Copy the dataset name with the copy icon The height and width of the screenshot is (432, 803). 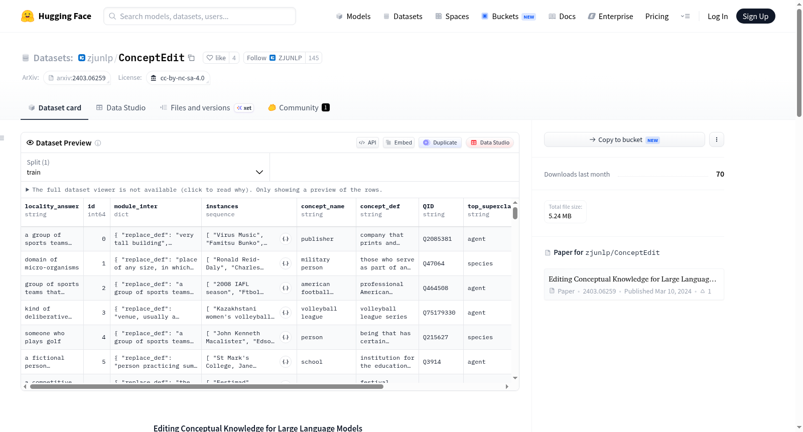(x=191, y=58)
